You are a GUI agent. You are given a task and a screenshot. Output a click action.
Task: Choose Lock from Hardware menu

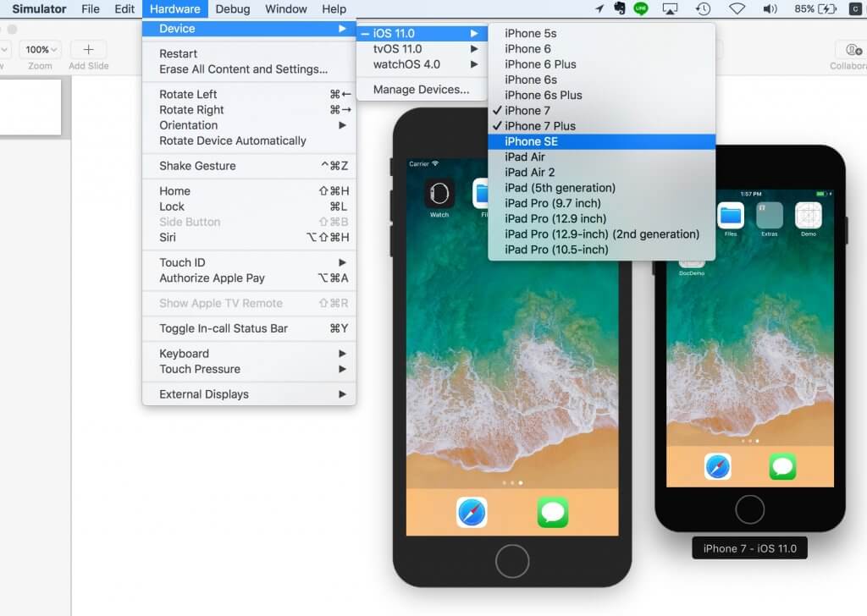[249, 206]
